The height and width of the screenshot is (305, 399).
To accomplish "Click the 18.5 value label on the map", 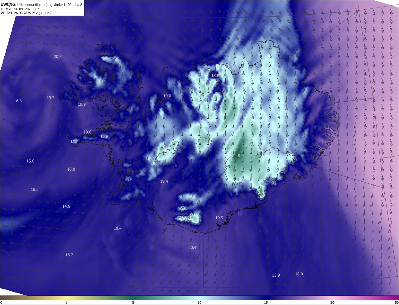I will pos(35,190).
